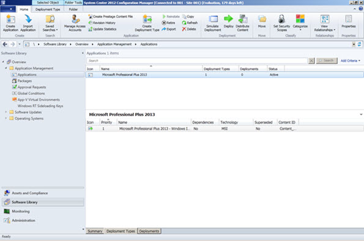Click the Copy command
Image resolution: width=364 pixels, height=241 pixels.
188,17
